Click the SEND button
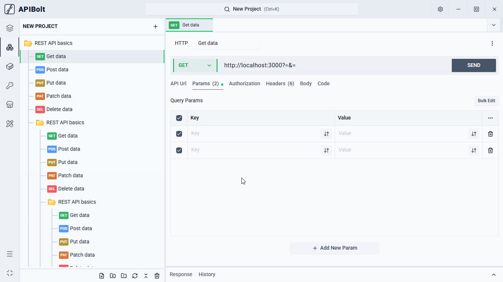The image size is (503, 282). 474,65
